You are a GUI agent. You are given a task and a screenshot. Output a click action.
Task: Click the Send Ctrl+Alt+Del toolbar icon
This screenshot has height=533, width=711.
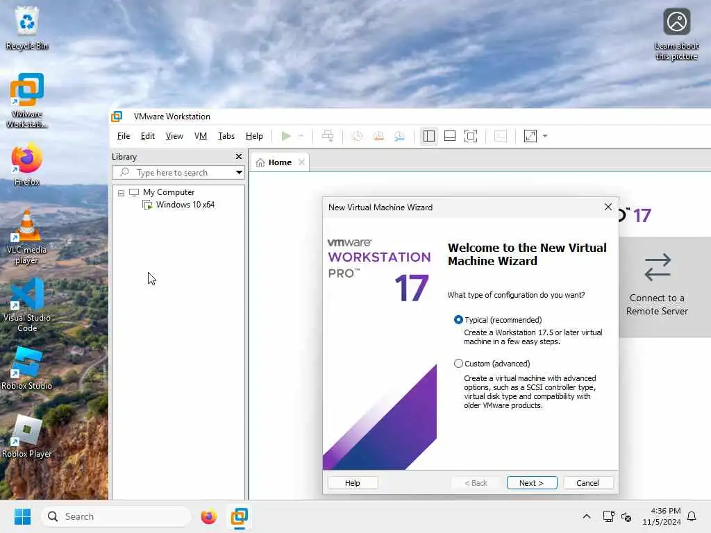tap(328, 136)
